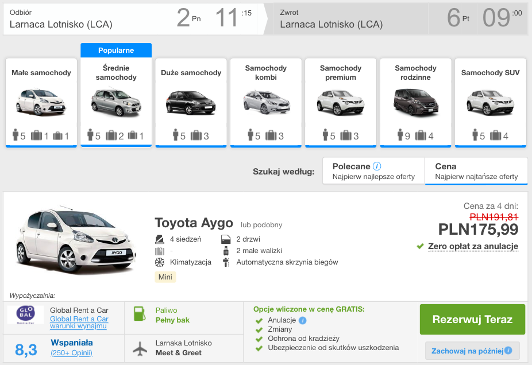
Task: Click the airplane Meet & Greet icon
Action: (x=140, y=348)
